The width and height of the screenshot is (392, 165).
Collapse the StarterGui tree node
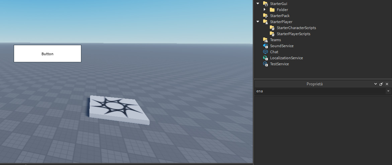point(258,4)
